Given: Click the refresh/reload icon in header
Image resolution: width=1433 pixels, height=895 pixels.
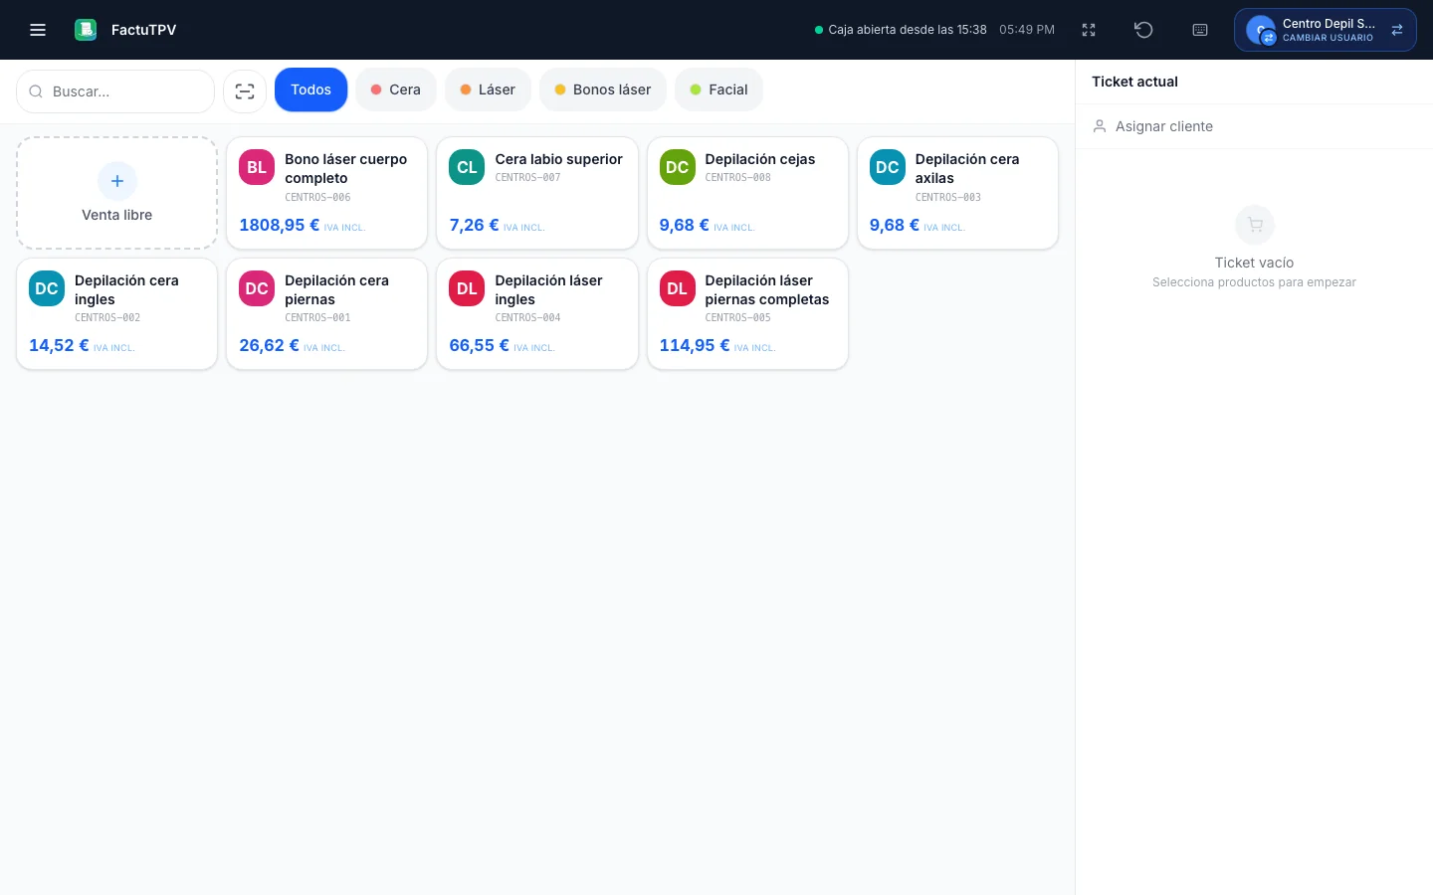Looking at the screenshot, I should 1143,30.
